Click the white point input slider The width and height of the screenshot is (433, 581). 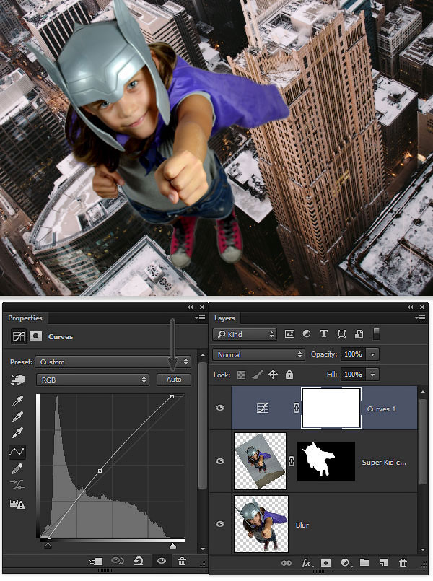pos(172,546)
